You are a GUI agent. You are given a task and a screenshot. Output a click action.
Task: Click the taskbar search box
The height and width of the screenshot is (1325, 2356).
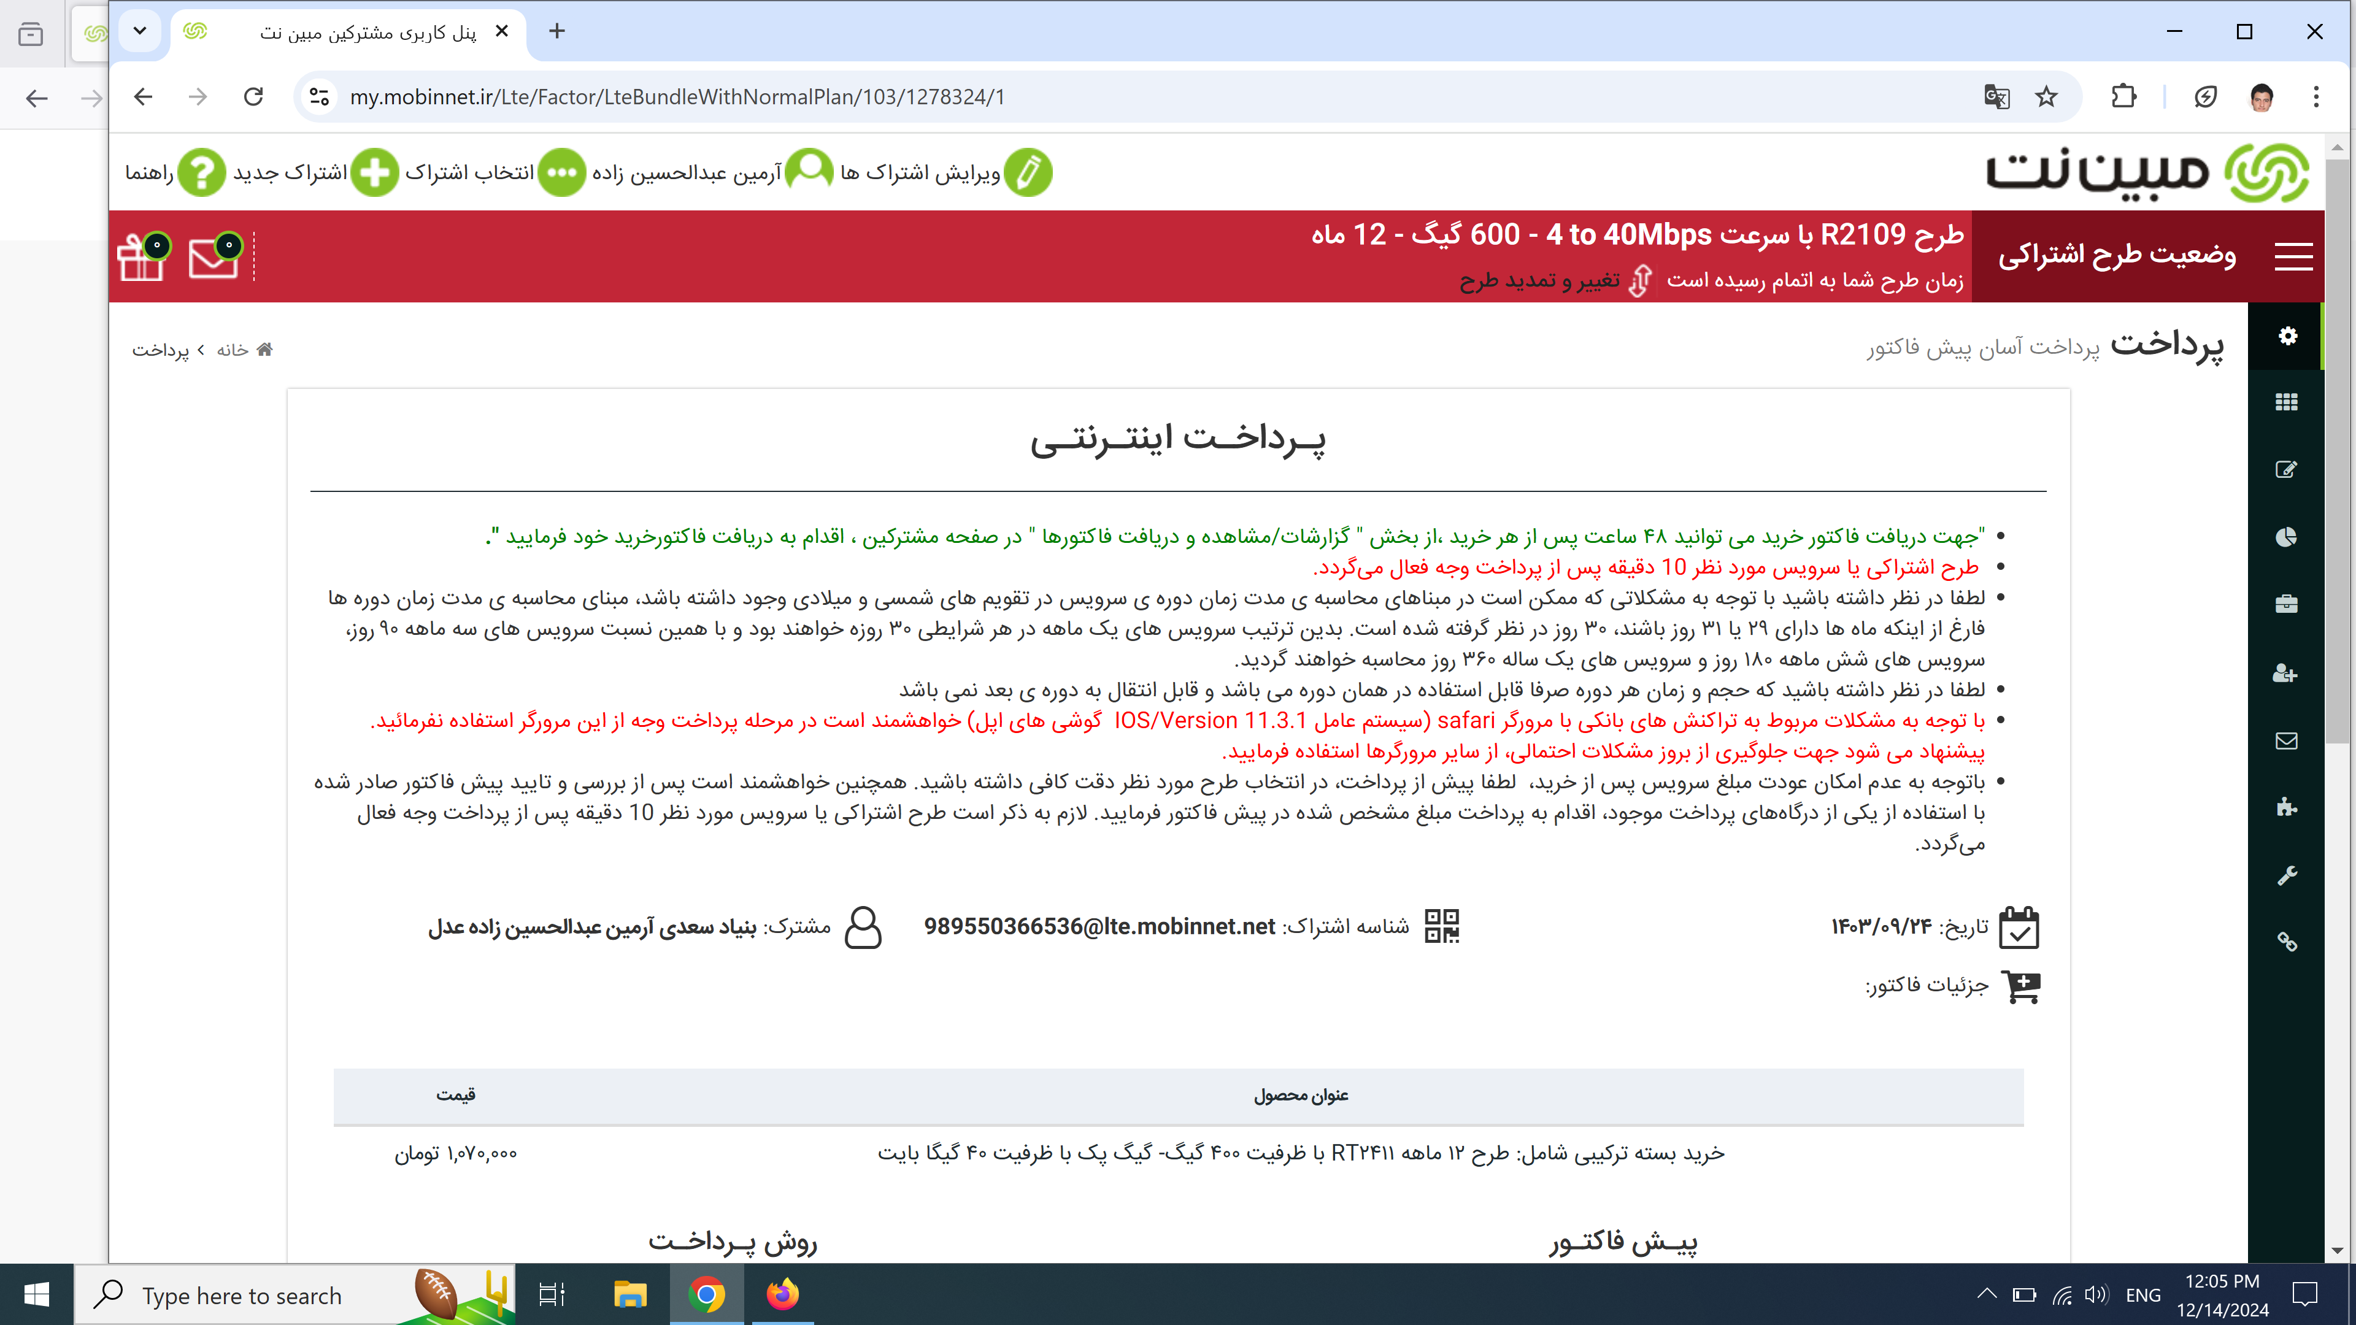pos(294,1295)
